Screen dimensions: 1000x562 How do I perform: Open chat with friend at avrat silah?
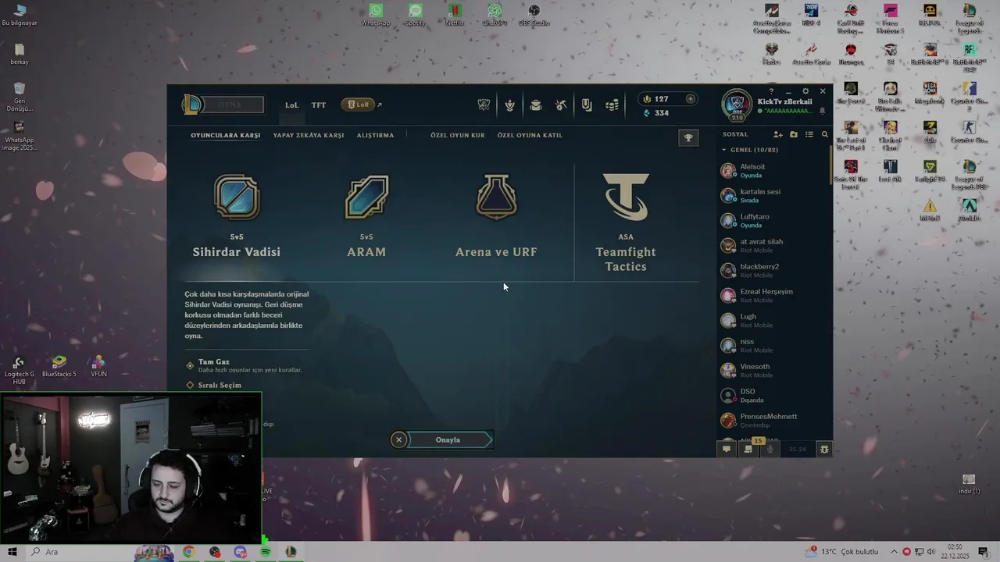773,245
